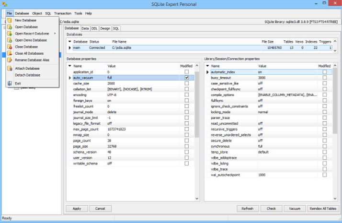Click the Open Database menu icon
Screen dimensions: 342x223
(x=10, y=27)
